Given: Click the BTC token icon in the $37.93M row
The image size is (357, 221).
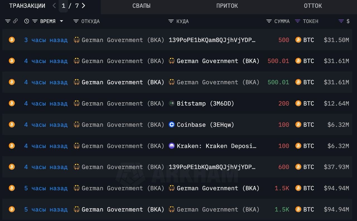Looking at the screenshot, I should pyautogui.click(x=298, y=167).
